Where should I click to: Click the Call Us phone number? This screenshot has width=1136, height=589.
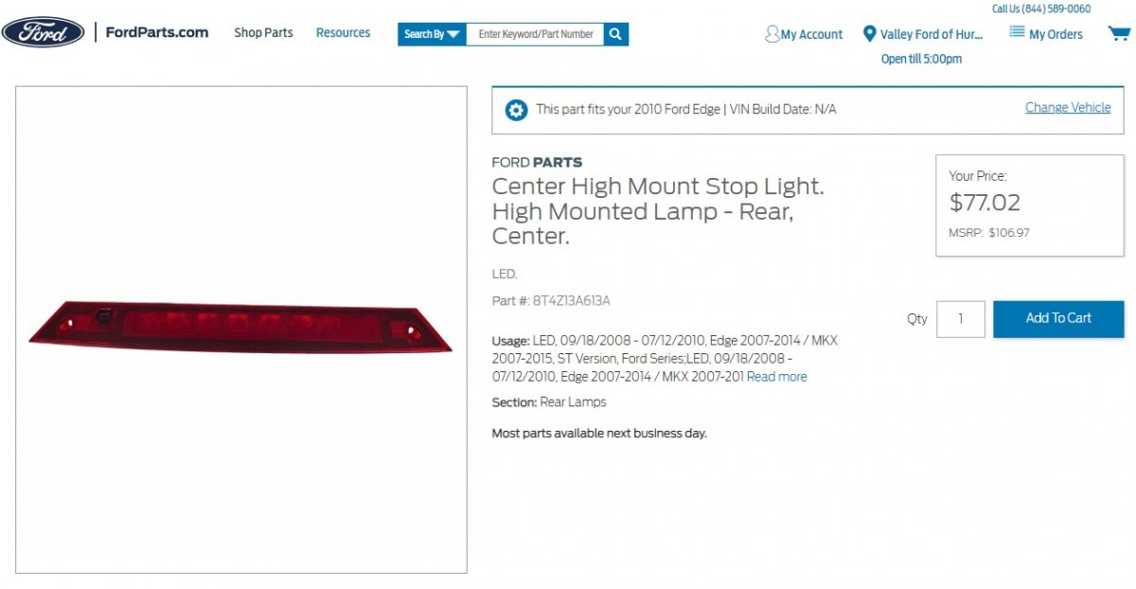1041,9
